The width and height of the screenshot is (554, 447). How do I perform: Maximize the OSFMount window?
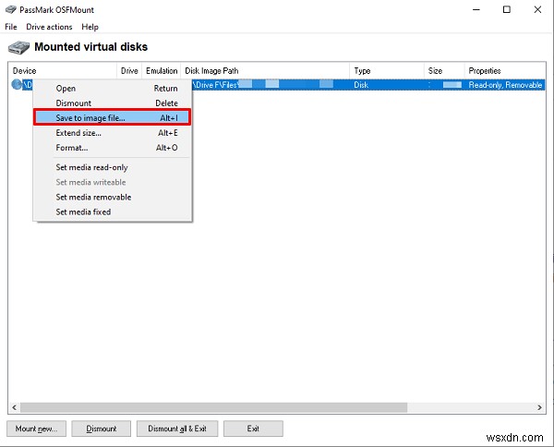tap(507, 9)
